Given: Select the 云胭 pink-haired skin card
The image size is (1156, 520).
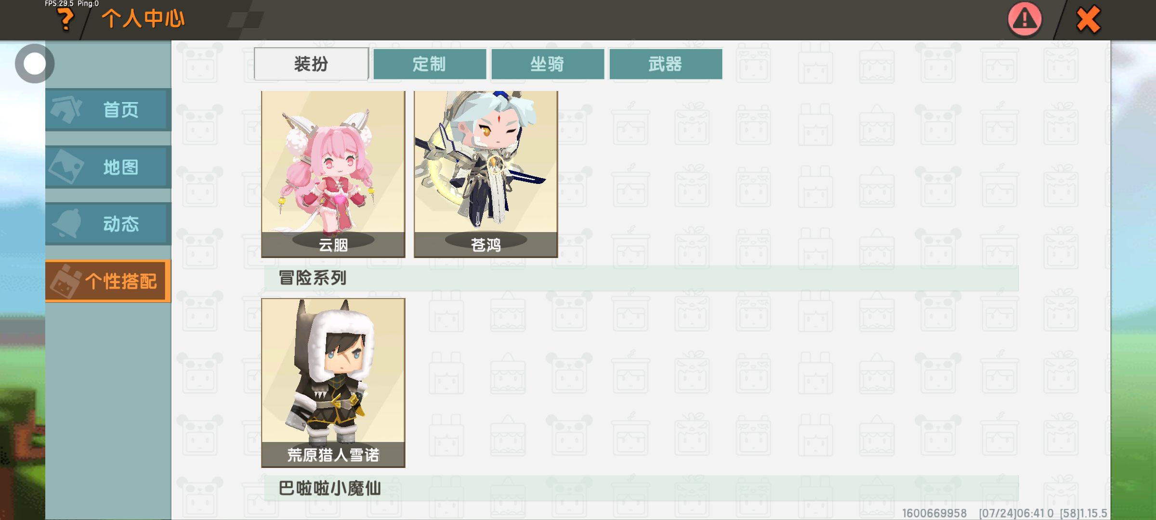Looking at the screenshot, I should click(333, 174).
